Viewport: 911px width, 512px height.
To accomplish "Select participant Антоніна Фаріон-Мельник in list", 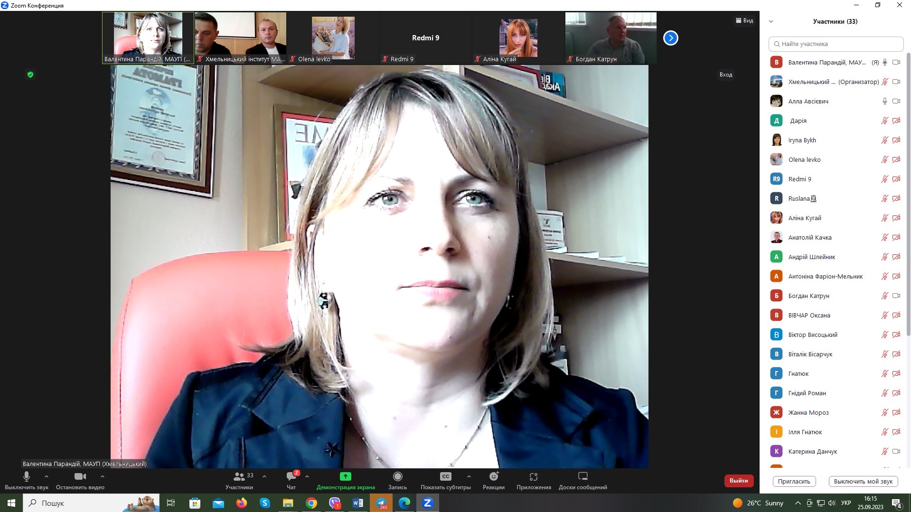I will click(x=836, y=276).
